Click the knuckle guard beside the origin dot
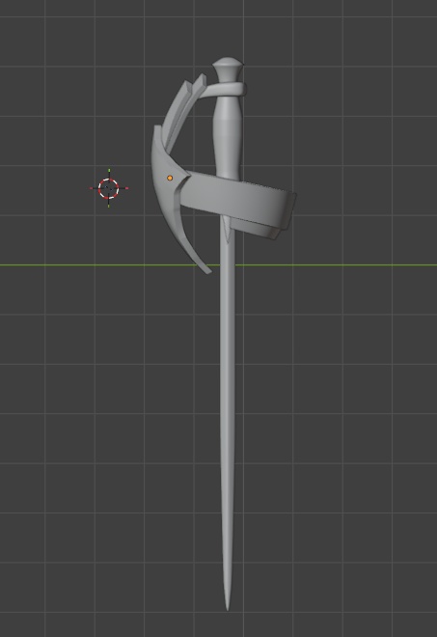 tap(162, 179)
